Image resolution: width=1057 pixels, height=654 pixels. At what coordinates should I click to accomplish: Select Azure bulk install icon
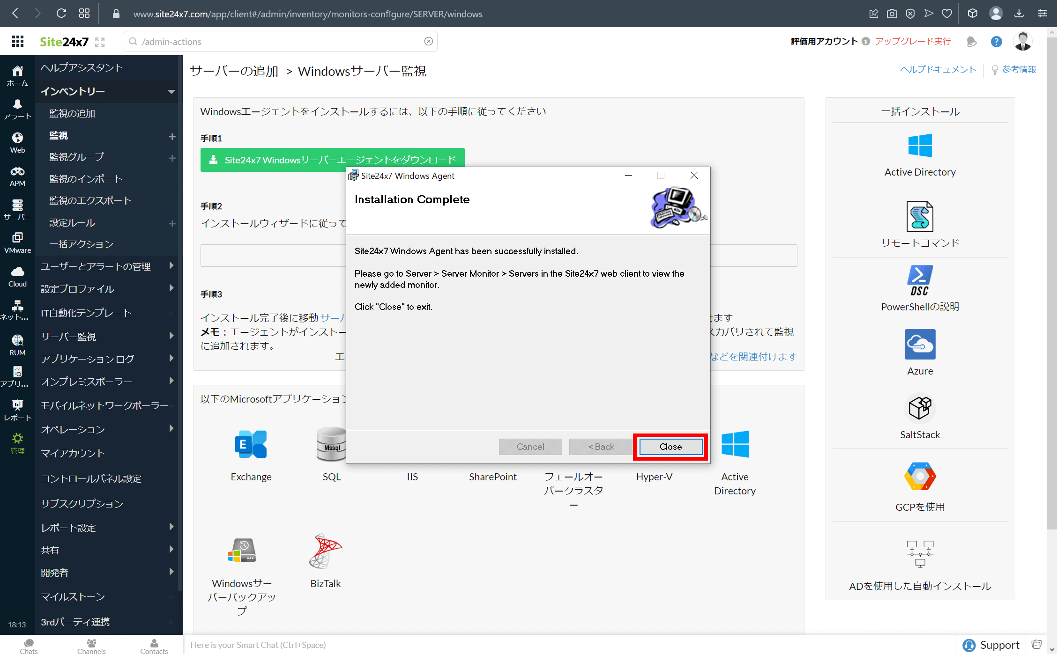[x=920, y=344]
